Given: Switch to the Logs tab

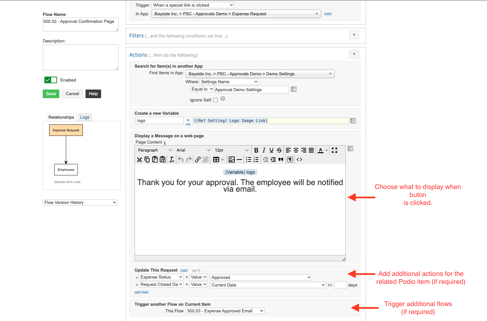Looking at the screenshot, I should (x=85, y=117).
